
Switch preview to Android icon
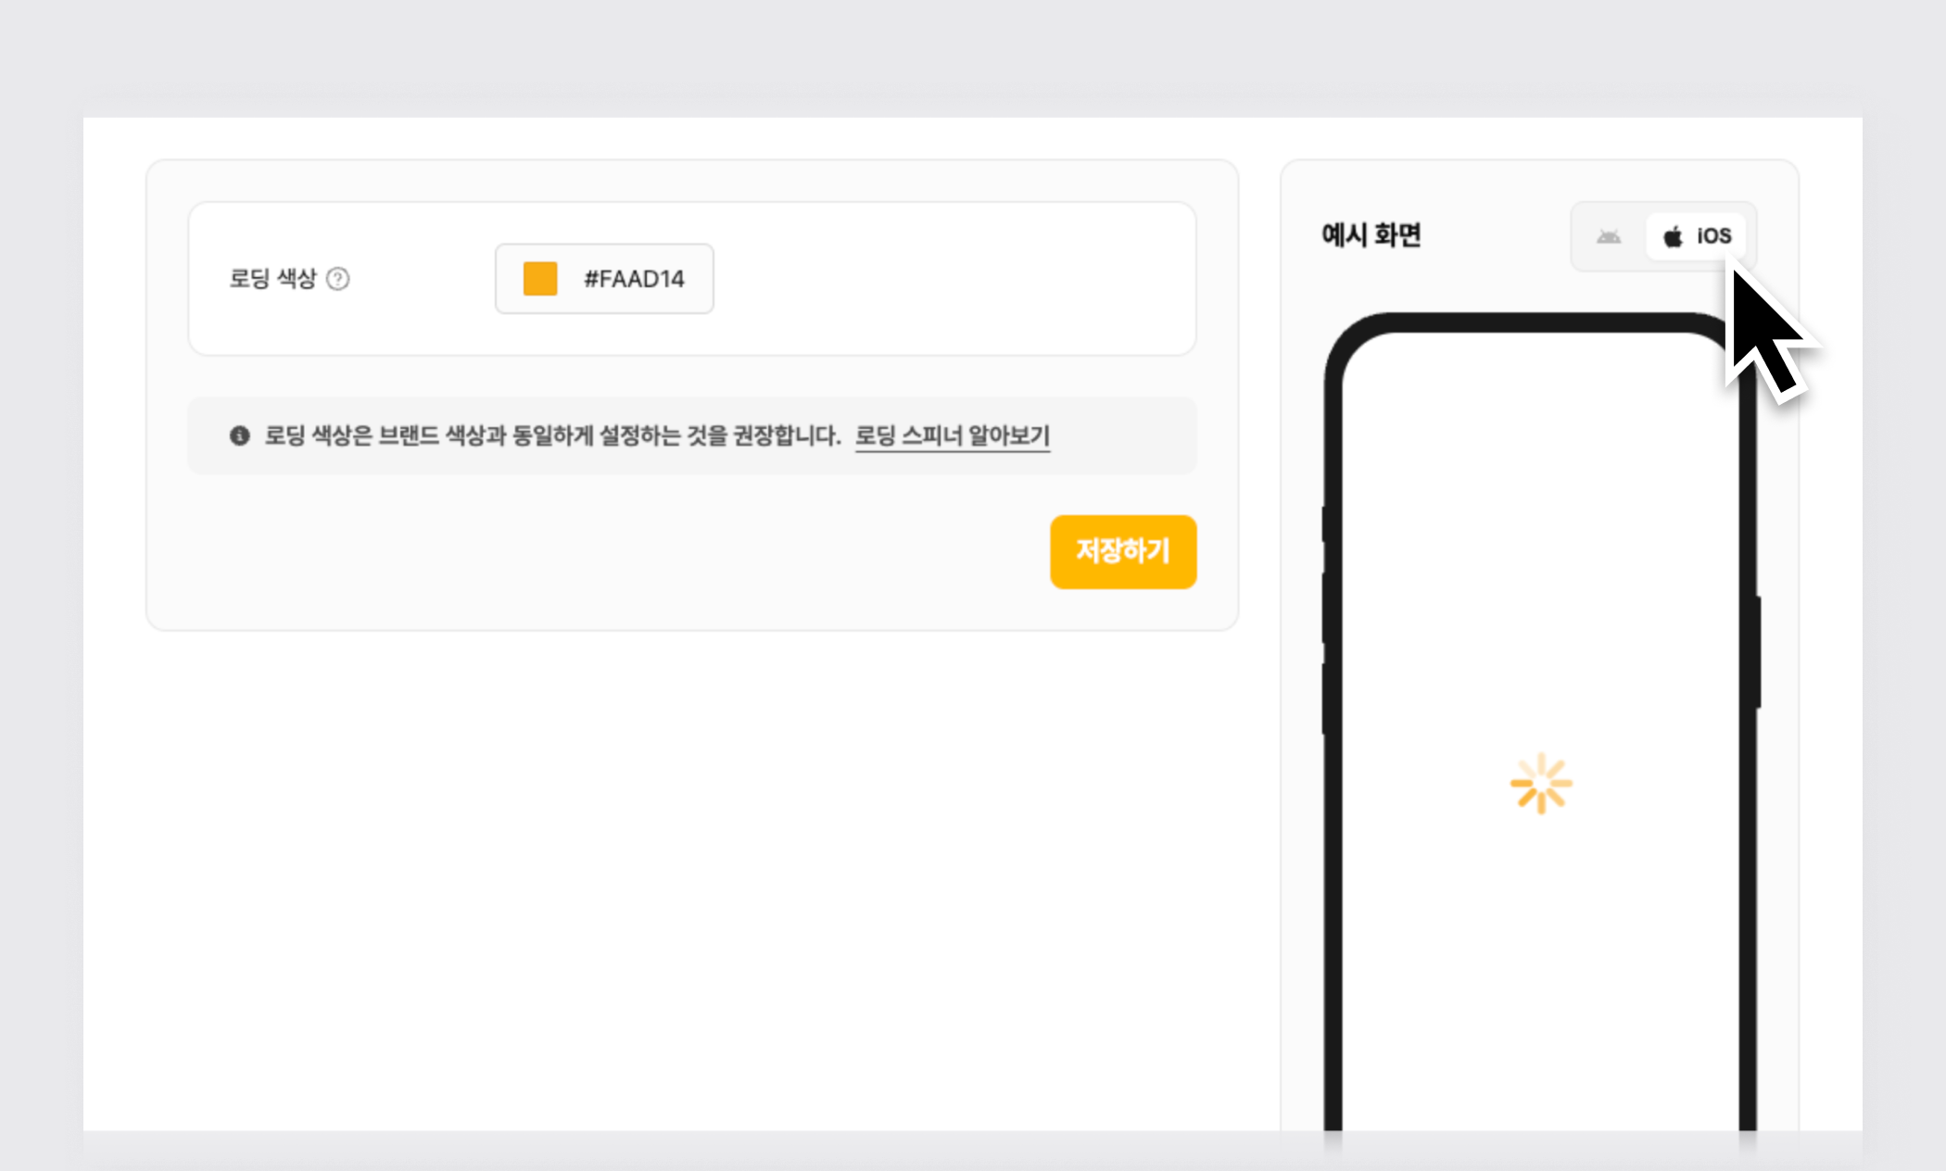(1609, 236)
